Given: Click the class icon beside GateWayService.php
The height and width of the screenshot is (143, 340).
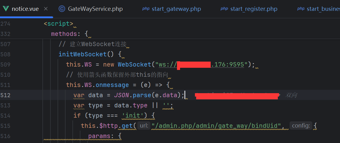Looking at the screenshot, I should click(62, 9).
